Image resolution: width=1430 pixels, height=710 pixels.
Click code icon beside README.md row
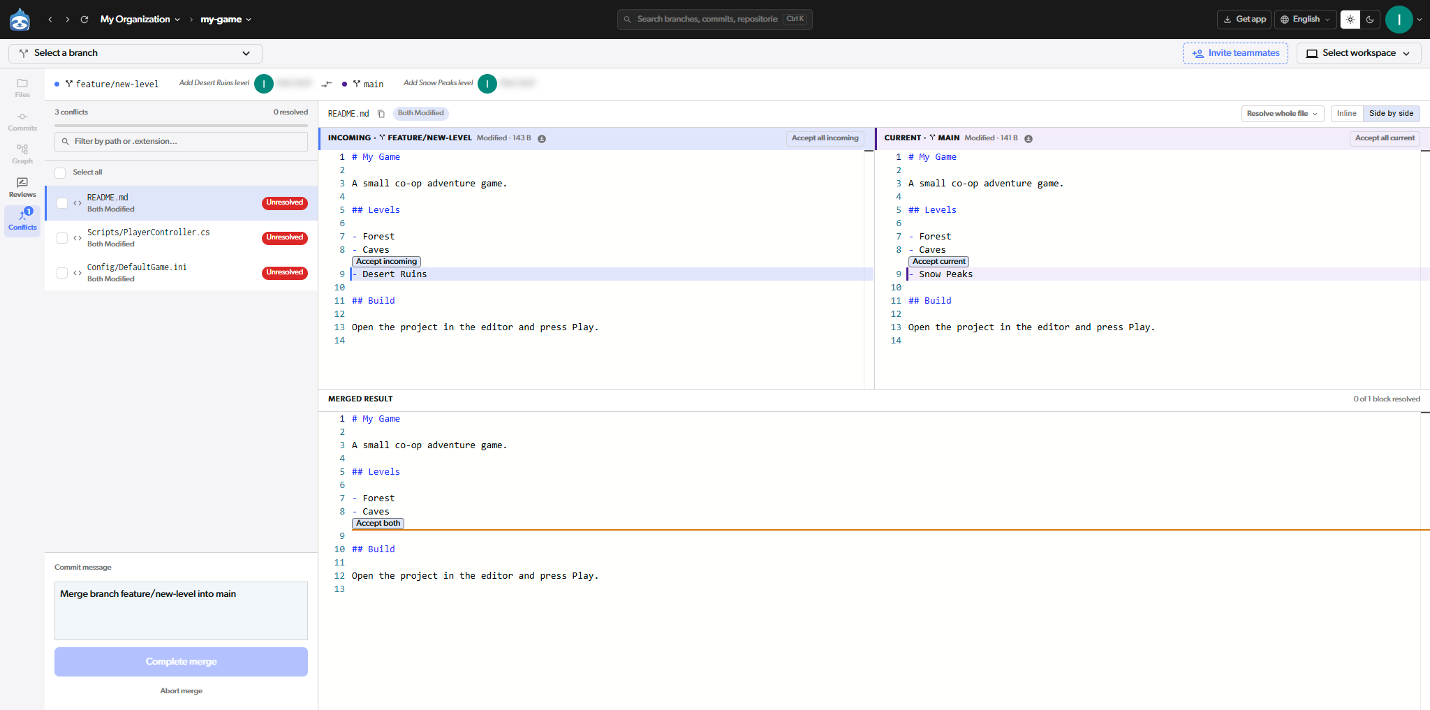tap(78, 203)
